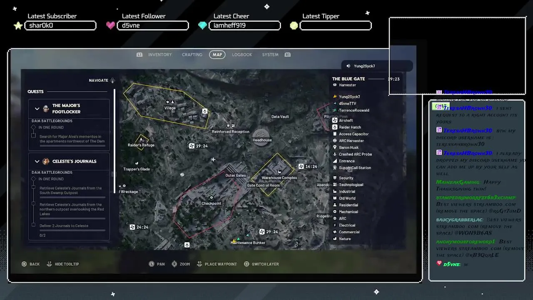This screenshot has width=533, height=300.
Task: Click the Warehouse Complex map label
Action: pos(279,178)
